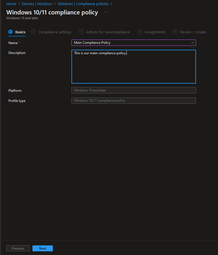Open Devices | Windows breadcrumb
Image resolution: width=218 pixels, height=255 pixels.
tap(37, 4)
